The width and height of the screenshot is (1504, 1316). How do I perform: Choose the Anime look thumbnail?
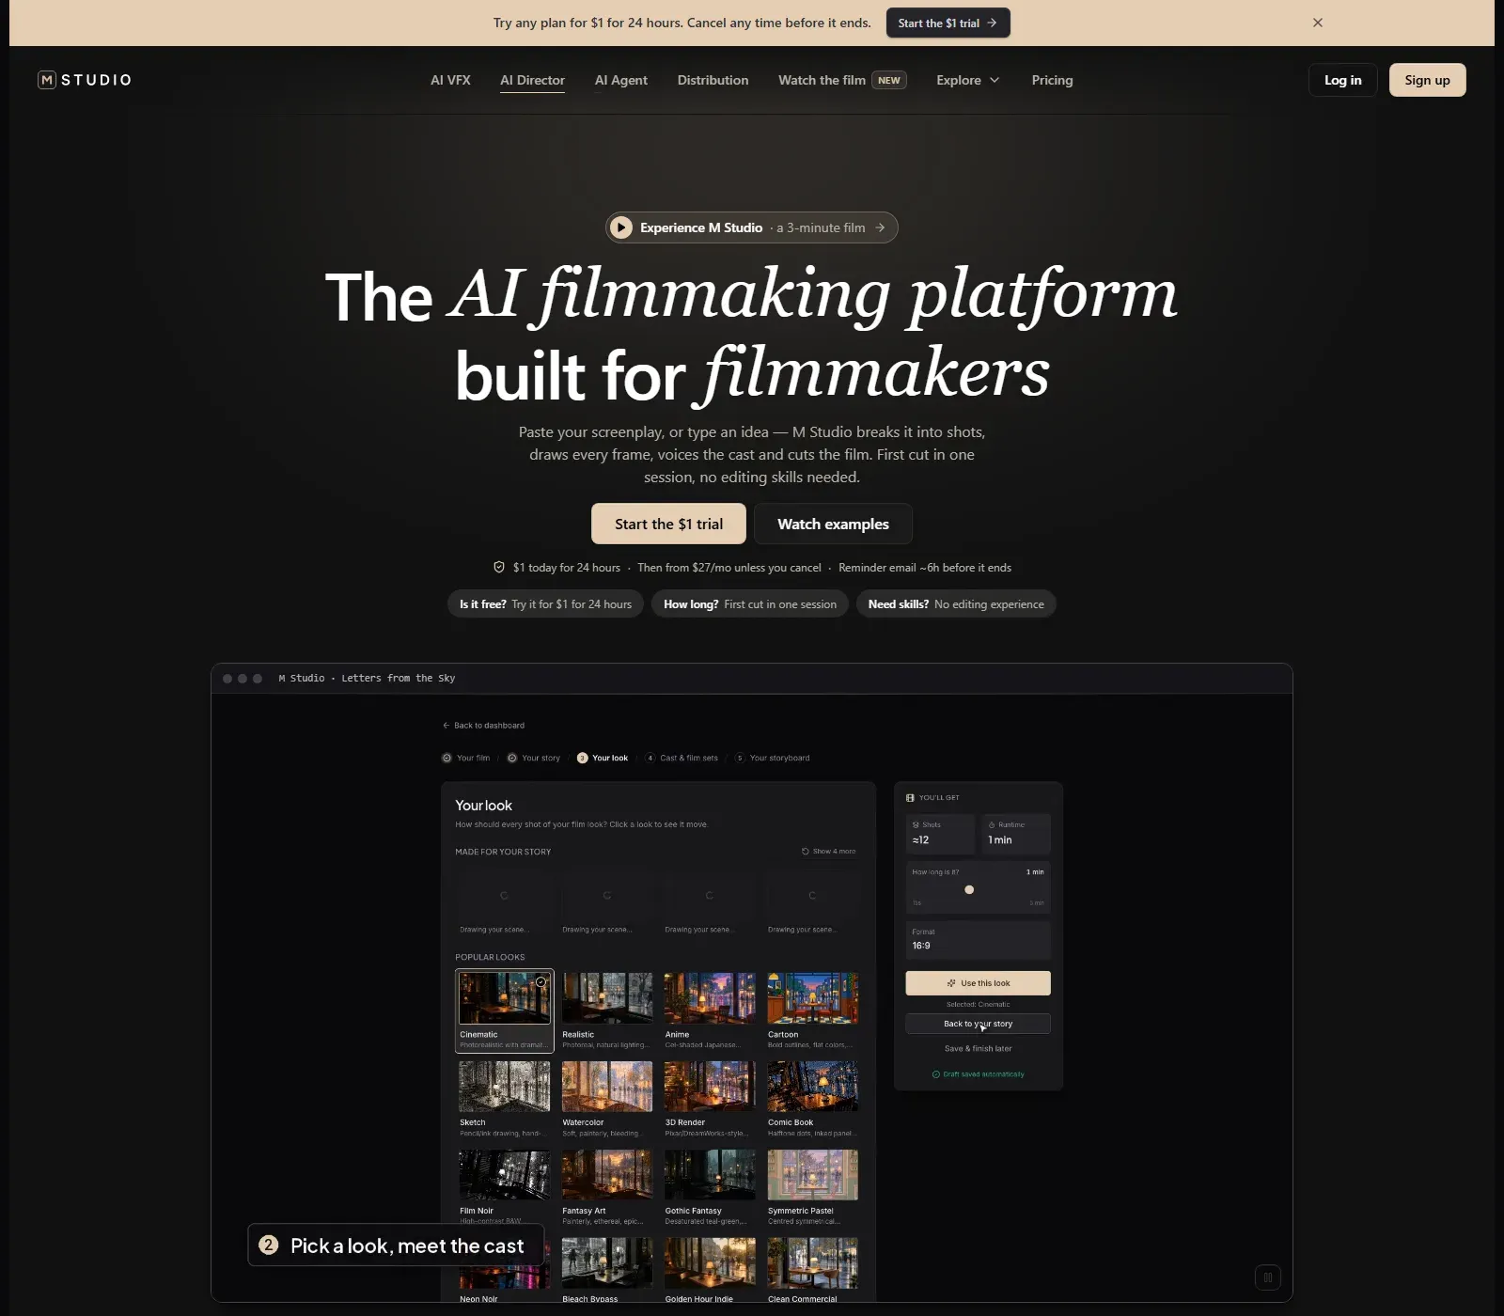[x=710, y=998]
